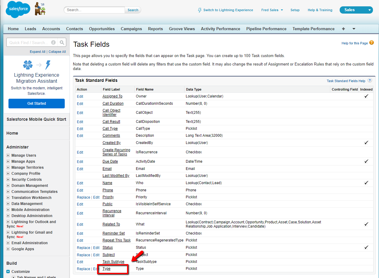The width and height of the screenshot is (379, 278).
Task: Click Replace for the Priority field
Action: tap(83, 197)
